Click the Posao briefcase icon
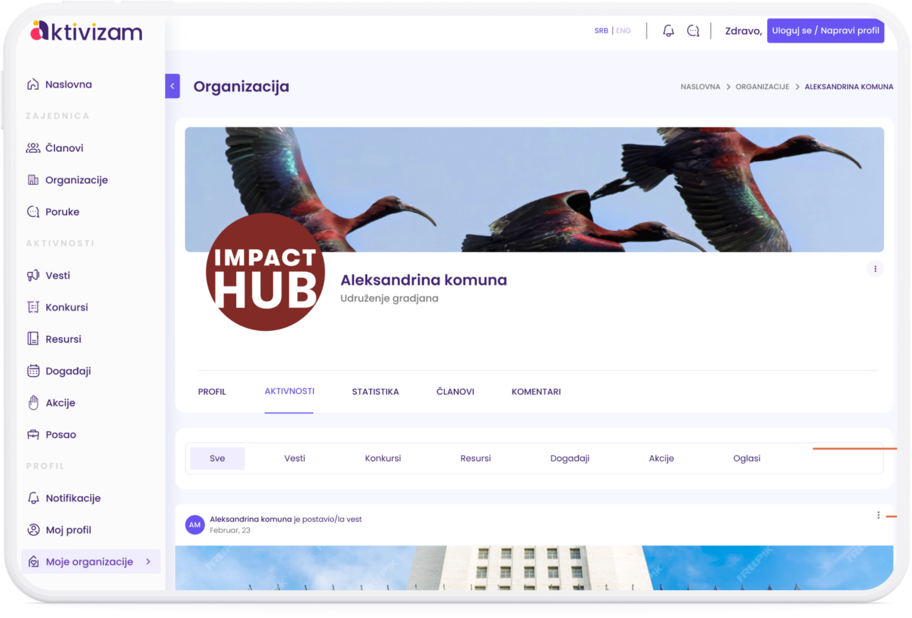912x618 pixels. point(33,434)
